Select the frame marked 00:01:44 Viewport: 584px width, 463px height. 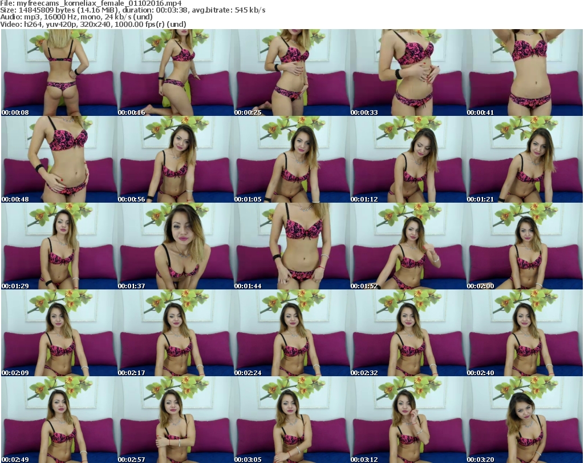click(x=291, y=246)
